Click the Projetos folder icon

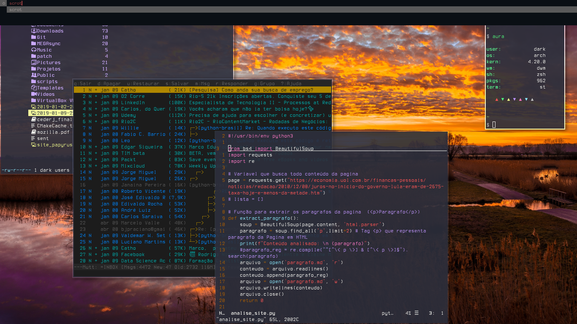[34, 69]
